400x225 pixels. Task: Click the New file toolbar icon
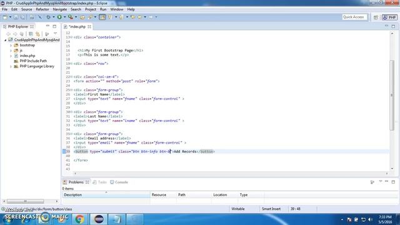tap(5, 17)
